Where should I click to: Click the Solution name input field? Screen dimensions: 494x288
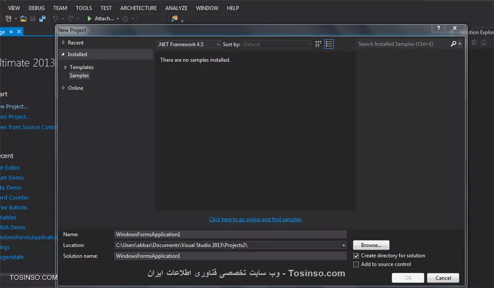230,256
